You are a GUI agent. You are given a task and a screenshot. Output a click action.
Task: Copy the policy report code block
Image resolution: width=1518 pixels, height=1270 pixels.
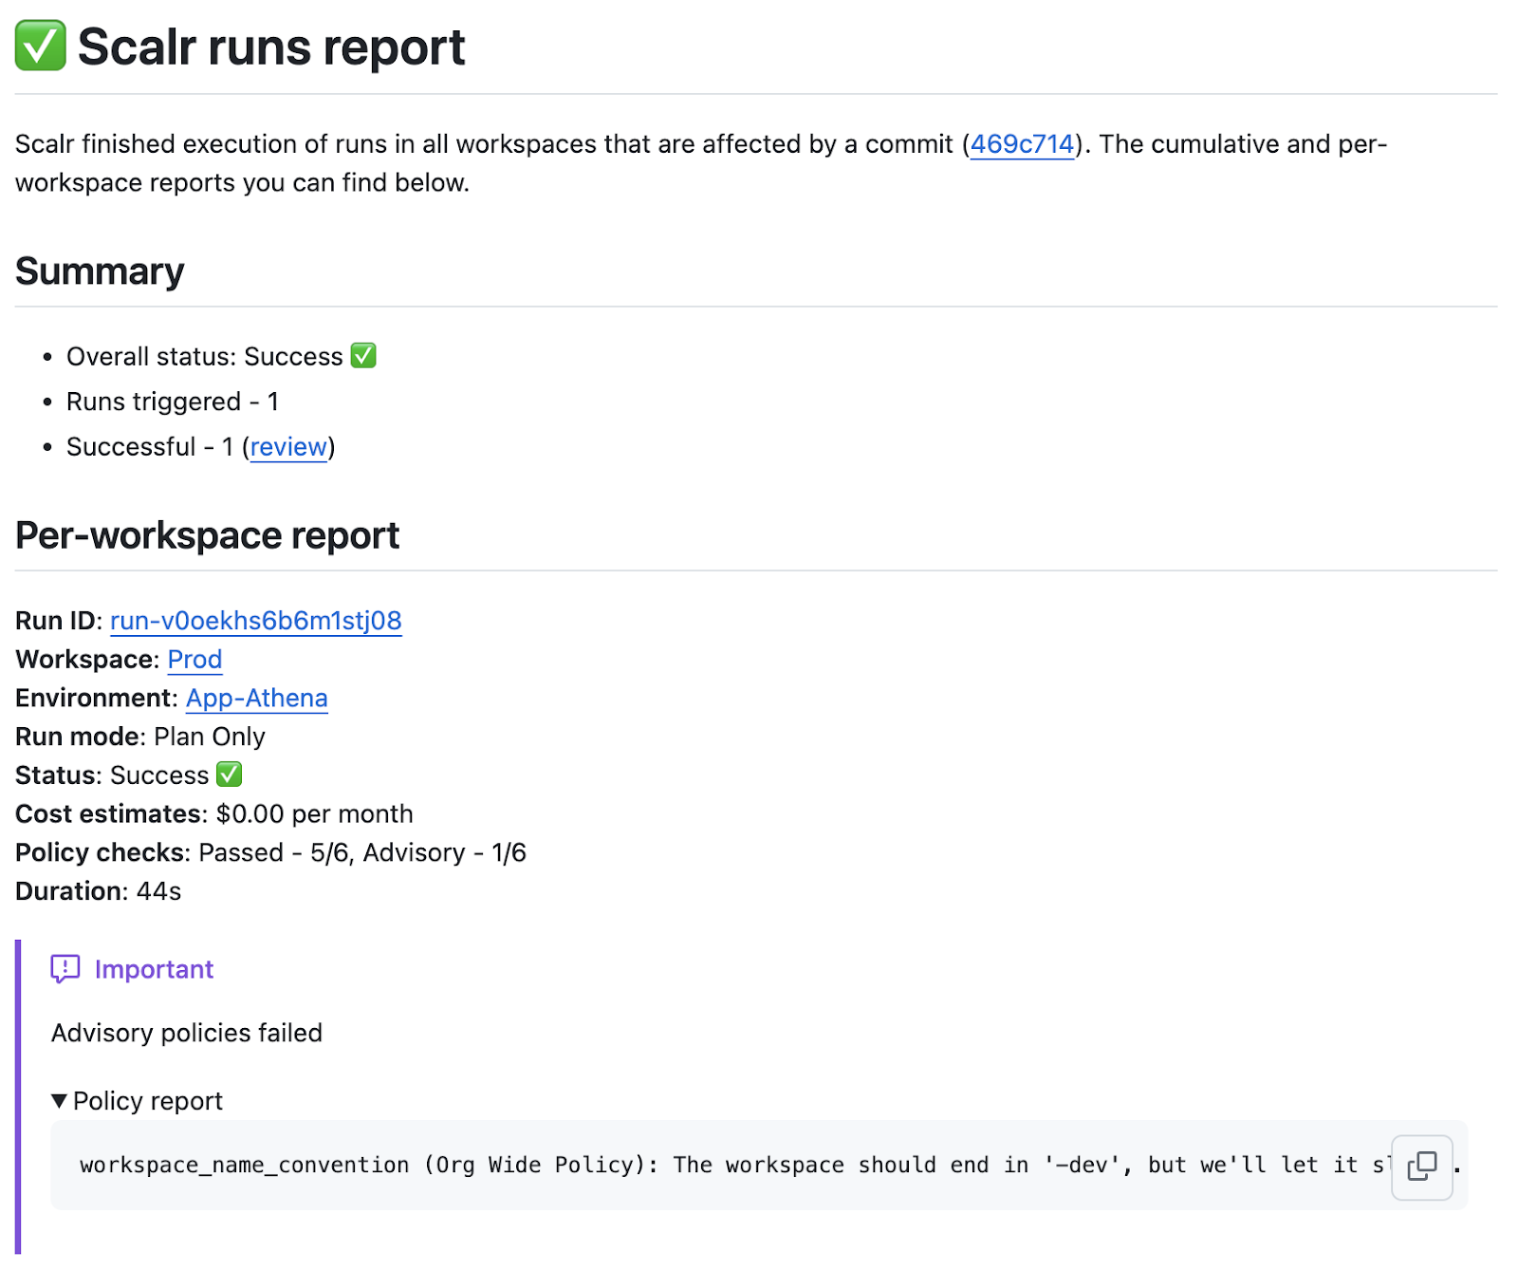coord(1422,1167)
